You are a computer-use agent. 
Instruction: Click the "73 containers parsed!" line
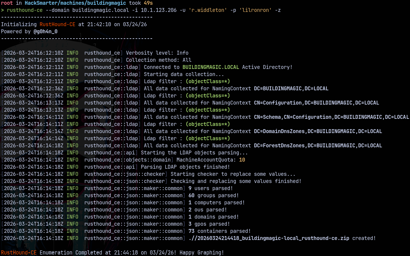pos(219,231)
